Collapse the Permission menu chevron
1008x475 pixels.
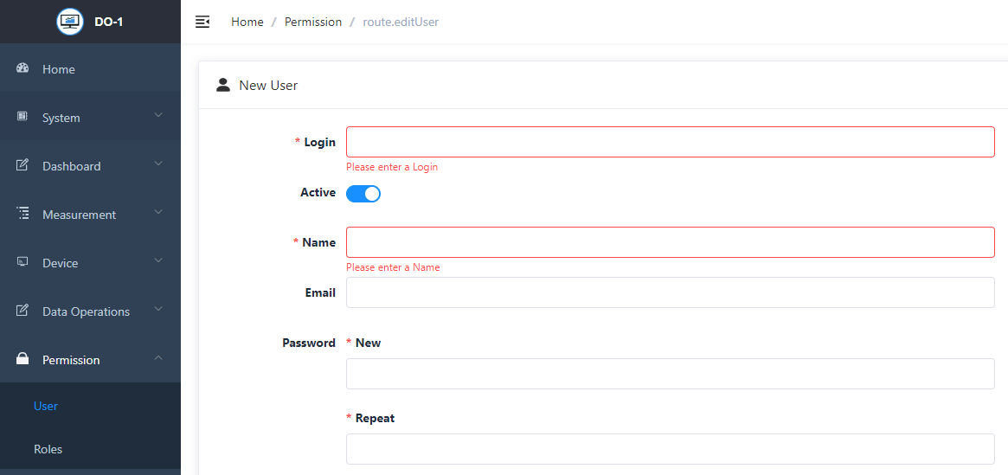[x=158, y=357]
